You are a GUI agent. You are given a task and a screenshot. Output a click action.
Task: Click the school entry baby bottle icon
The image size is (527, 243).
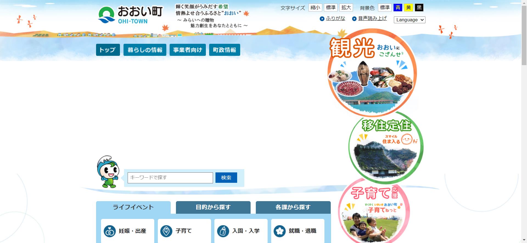pyautogui.click(x=223, y=231)
